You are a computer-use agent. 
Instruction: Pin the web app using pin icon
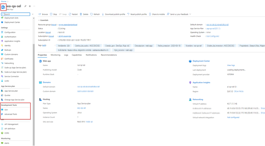(25, 6)
